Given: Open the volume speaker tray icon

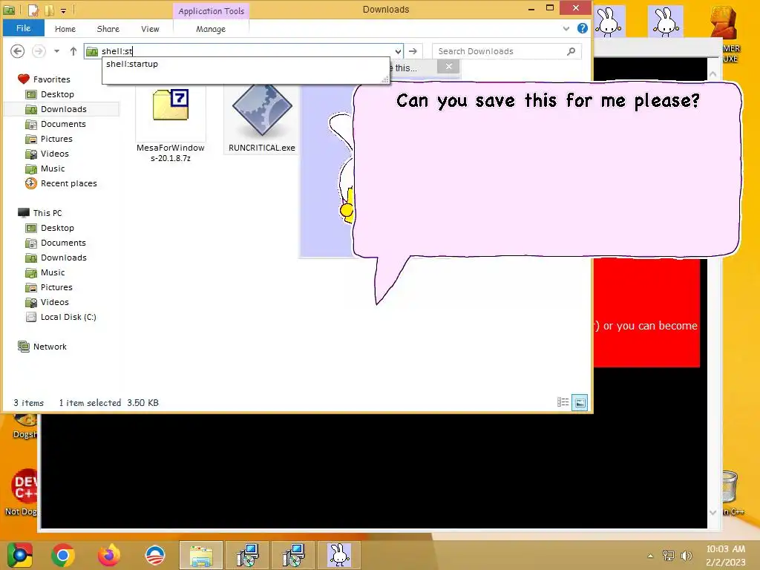Looking at the screenshot, I should [686, 556].
